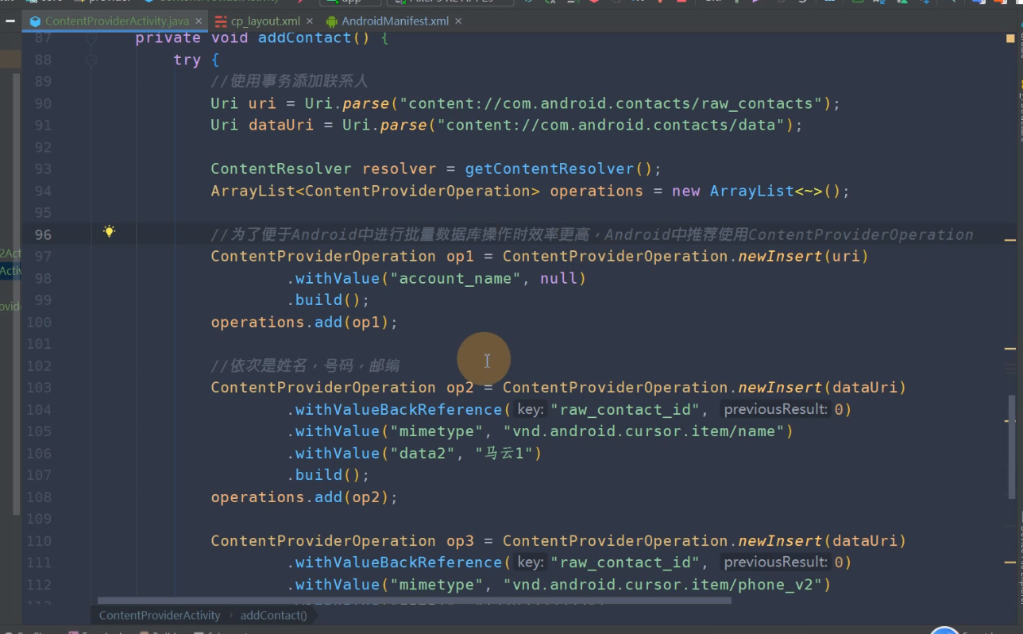1023x634 pixels.
Task: Click the resolver variable name on line 93
Action: (399, 169)
